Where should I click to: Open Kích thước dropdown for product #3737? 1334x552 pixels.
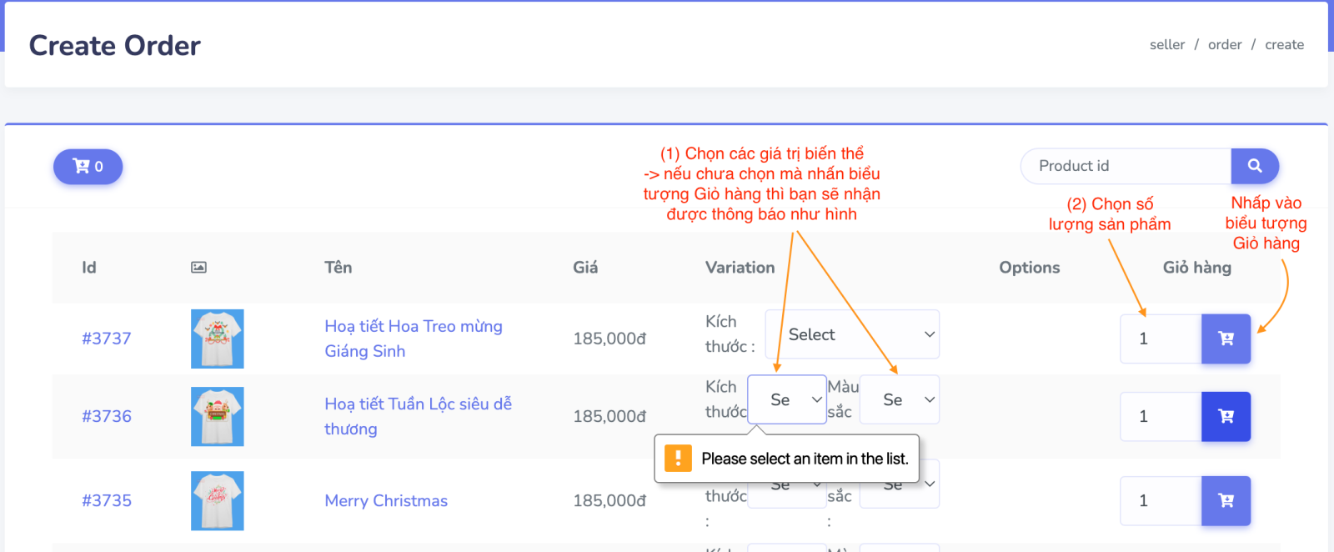coord(851,334)
